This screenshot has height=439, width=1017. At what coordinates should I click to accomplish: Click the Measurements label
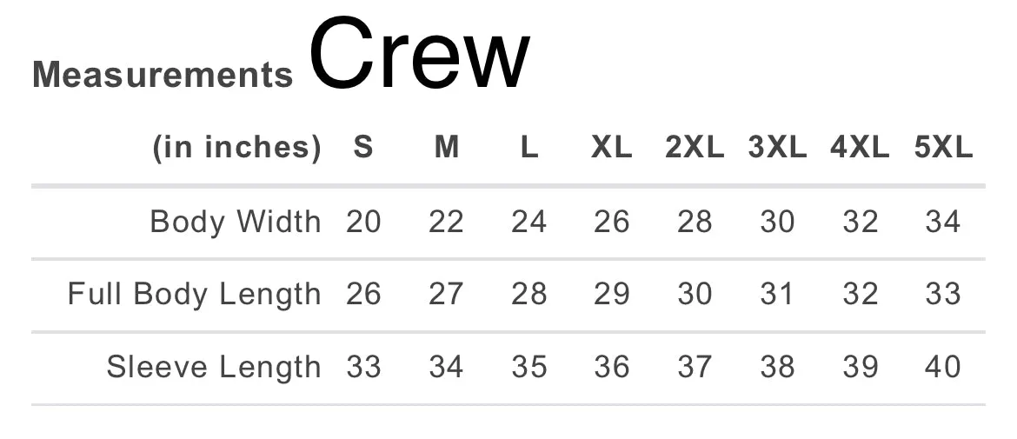tap(163, 74)
